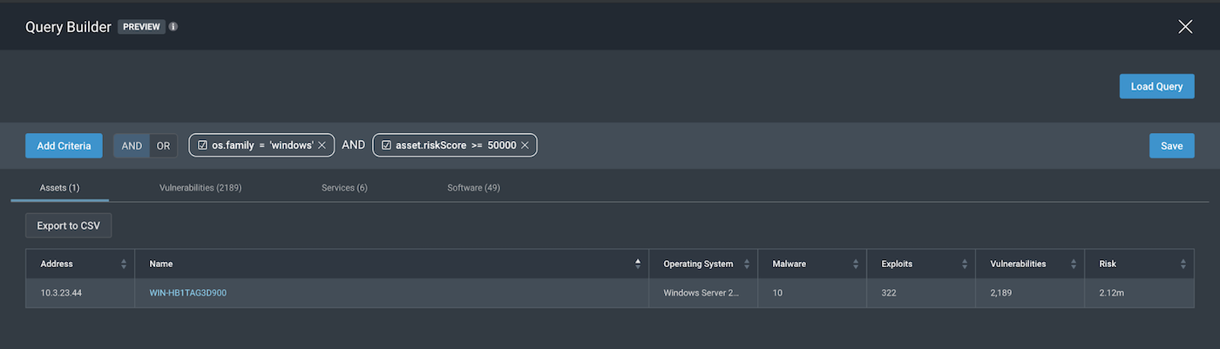Sort by Vulnerabilities column arrows

(1074, 264)
